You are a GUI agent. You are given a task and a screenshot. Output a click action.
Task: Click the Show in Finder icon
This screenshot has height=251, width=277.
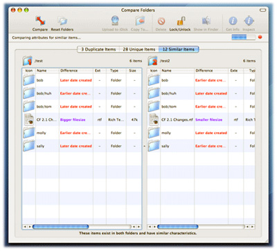coord(206,21)
